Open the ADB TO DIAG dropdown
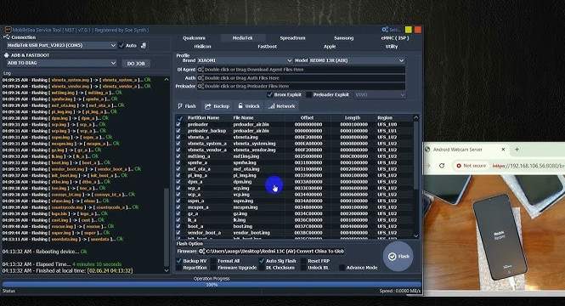Image resolution: width=565 pixels, height=306 pixels. click(x=62, y=63)
